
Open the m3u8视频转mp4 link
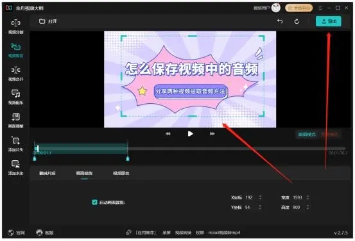(225, 233)
